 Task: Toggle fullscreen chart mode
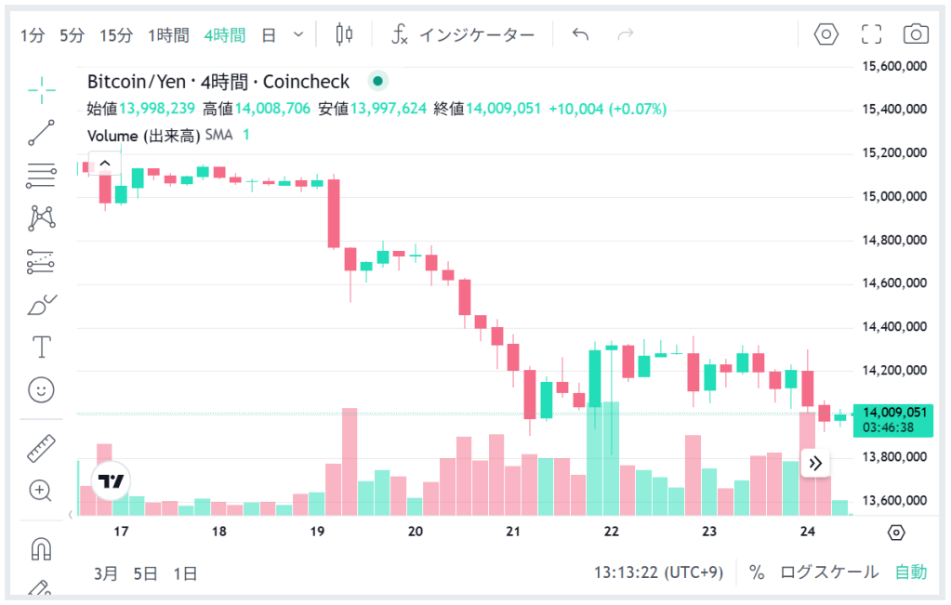tap(871, 34)
